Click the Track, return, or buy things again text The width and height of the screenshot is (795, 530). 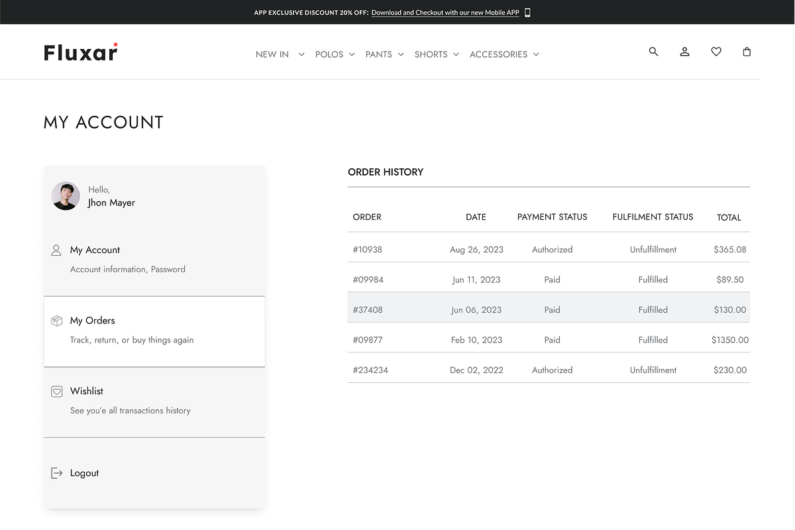[132, 340]
